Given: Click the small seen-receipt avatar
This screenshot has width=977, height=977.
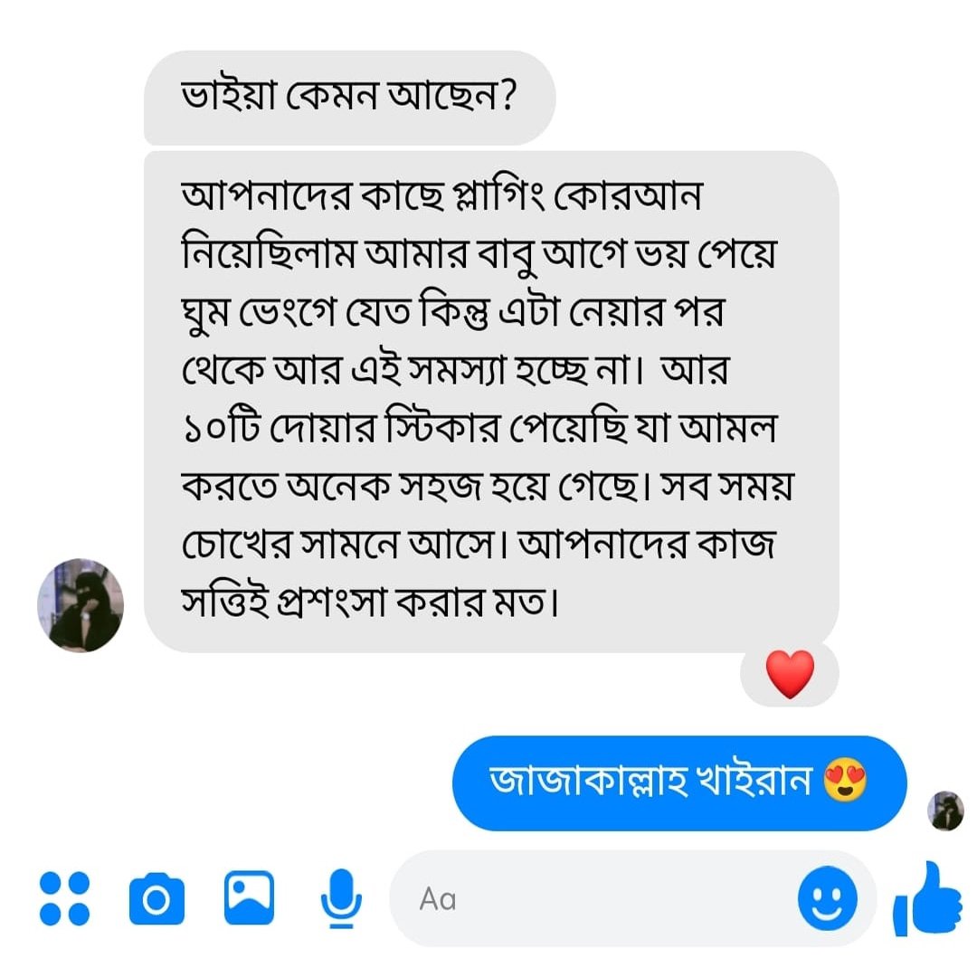Looking at the screenshot, I should [x=946, y=811].
